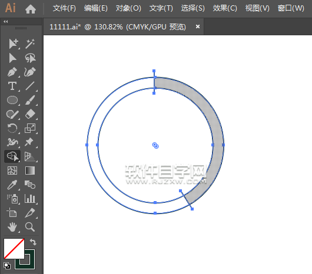Image resolution: width=312 pixels, height=274 pixels.
Task: Select the Magic Wand tool
Action: (x=30, y=44)
